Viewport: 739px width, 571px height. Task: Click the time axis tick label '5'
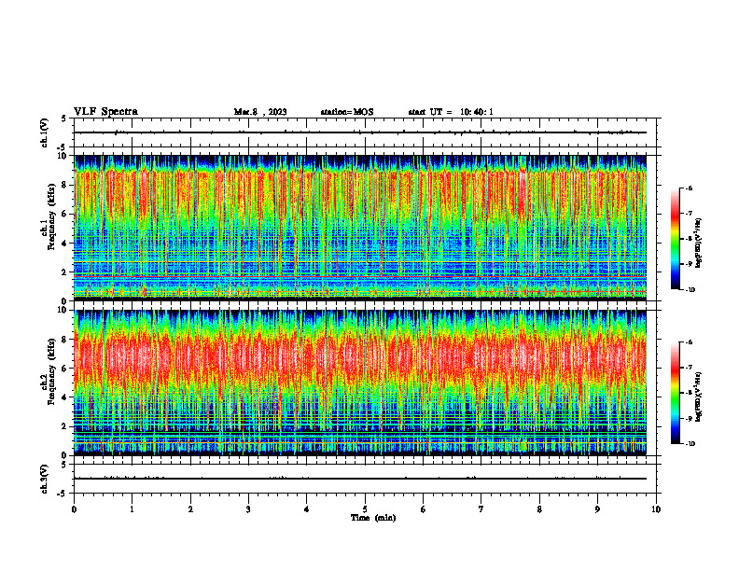[365, 509]
